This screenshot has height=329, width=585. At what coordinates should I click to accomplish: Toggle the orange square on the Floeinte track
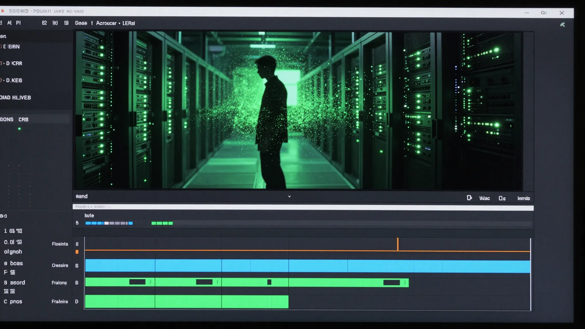(x=77, y=252)
